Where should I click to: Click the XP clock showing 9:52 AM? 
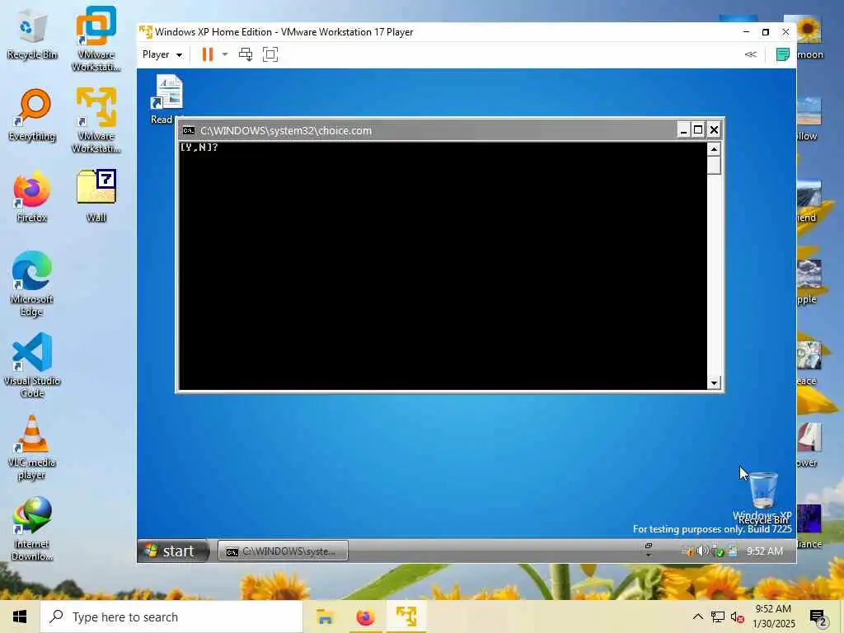pyautogui.click(x=764, y=551)
